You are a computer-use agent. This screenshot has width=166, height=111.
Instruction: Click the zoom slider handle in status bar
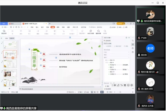click(120, 92)
